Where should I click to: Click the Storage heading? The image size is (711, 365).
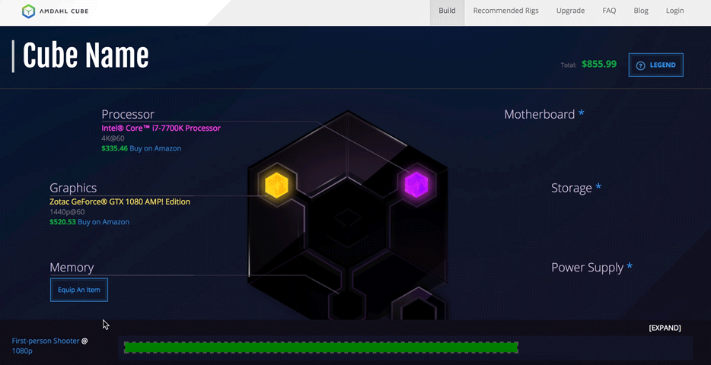point(572,188)
